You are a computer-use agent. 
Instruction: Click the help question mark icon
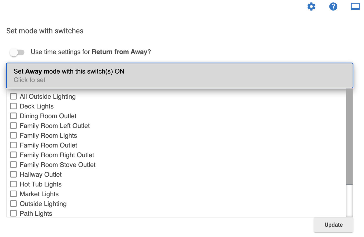click(x=333, y=7)
